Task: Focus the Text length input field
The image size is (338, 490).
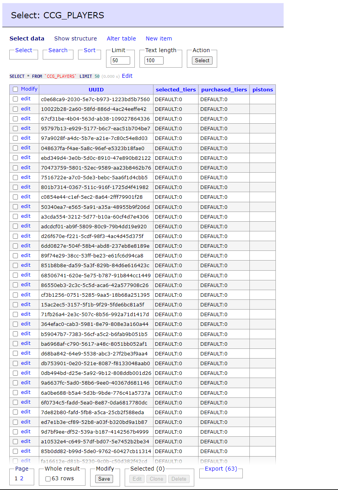Action: (x=154, y=60)
